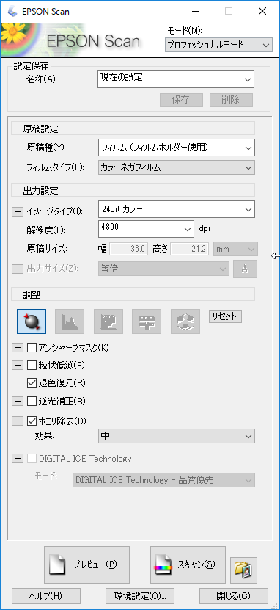Open the 名称(A) settings name dropdown
The height and width of the screenshot is (610, 280).
[177, 79]
